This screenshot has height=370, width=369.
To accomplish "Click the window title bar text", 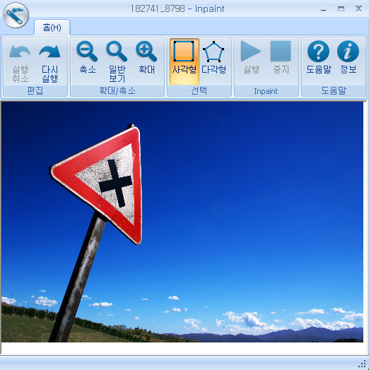I will pos(177,9).
